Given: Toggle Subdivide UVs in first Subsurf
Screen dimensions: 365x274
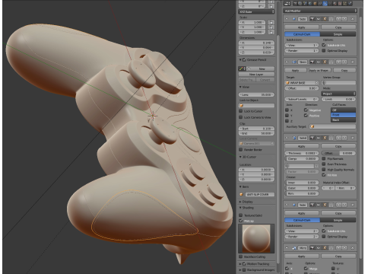Looking at the screenshot, I should [324, 45].
